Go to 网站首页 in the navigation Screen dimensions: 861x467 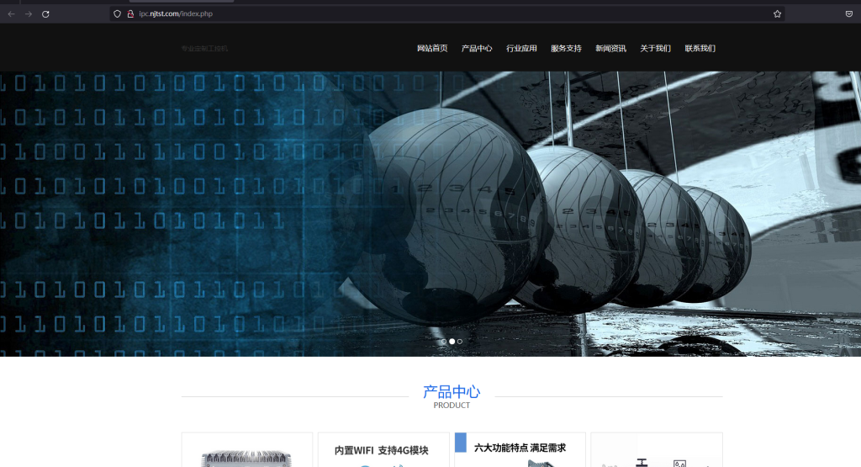click(x=432, y=49)
